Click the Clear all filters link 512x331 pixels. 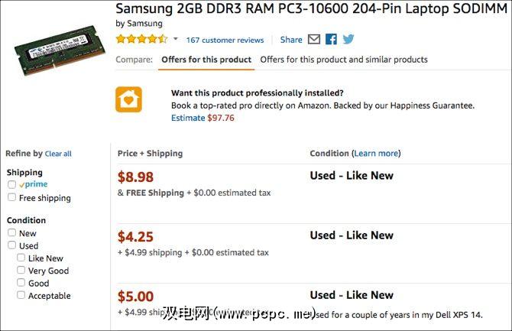[x=58, y=154]
